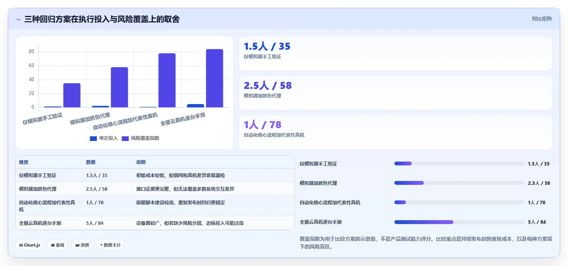
Task: Click the 对比矩阵 label in header
Action: [542, 19]
